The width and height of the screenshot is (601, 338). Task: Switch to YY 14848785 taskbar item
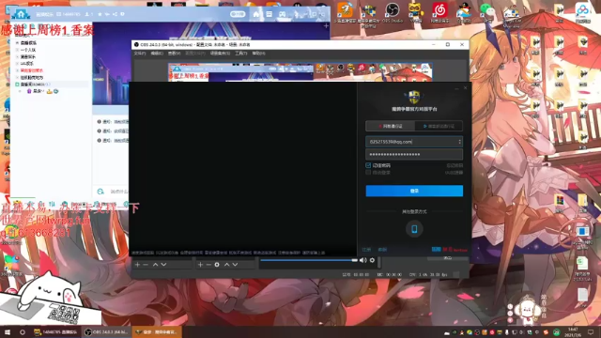click(56, 331)
